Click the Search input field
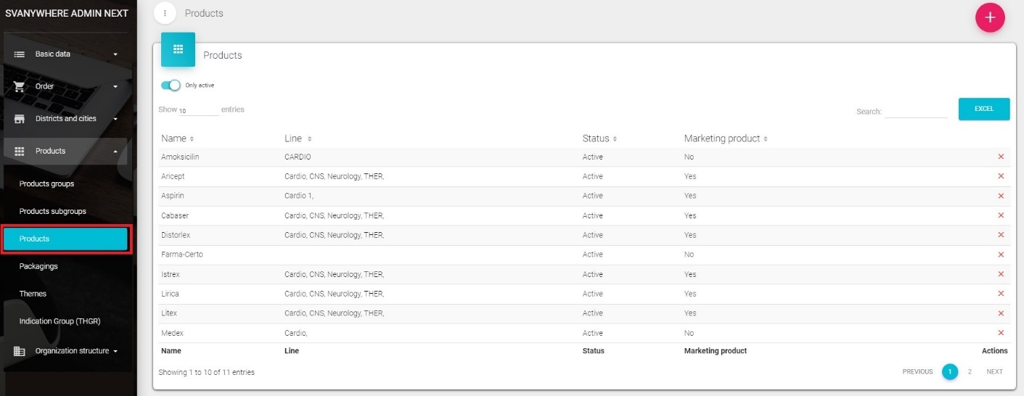The image size is (1024, 396). [x=916, y=112]
